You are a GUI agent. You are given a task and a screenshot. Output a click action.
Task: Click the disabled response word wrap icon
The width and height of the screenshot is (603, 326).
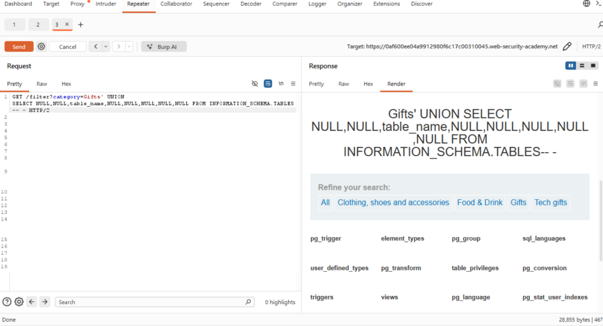point(570,84)
